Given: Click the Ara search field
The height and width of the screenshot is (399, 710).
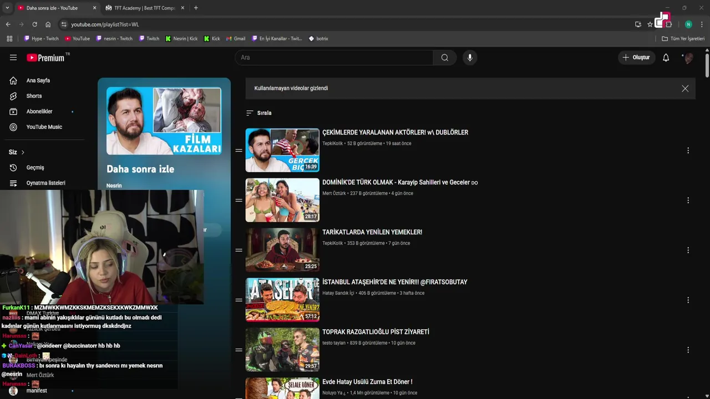Looking at the screenshot, I should (x=334, y=58).
